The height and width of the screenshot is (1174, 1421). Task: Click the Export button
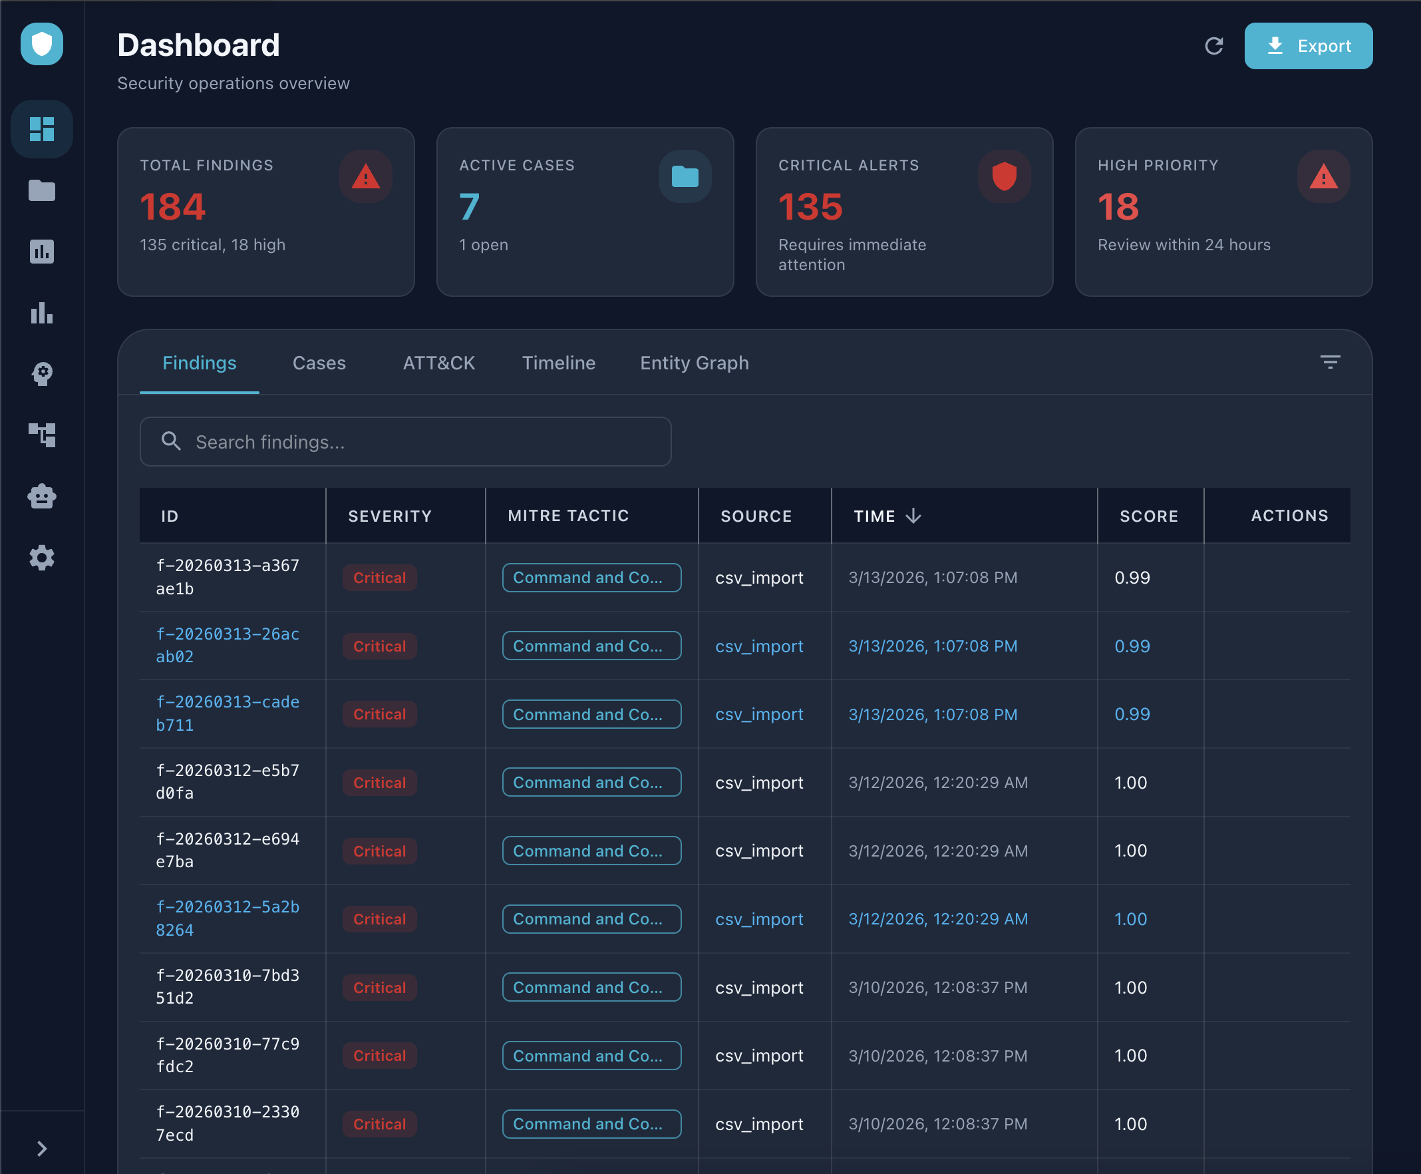click(1308, 46)
